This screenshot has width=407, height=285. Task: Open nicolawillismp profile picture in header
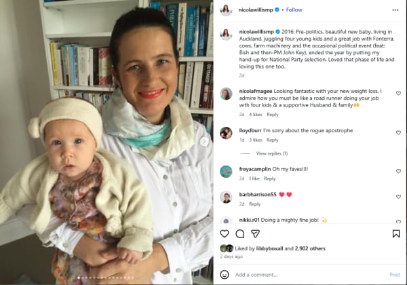pyautogui.click(x=226, y=10)
